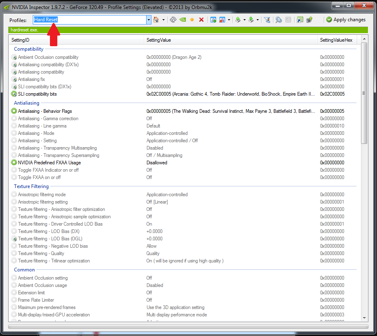Select the Toggle FXAA on or off row
The height and width of the screenshot is (336, 377).
(x=185, y=177)
